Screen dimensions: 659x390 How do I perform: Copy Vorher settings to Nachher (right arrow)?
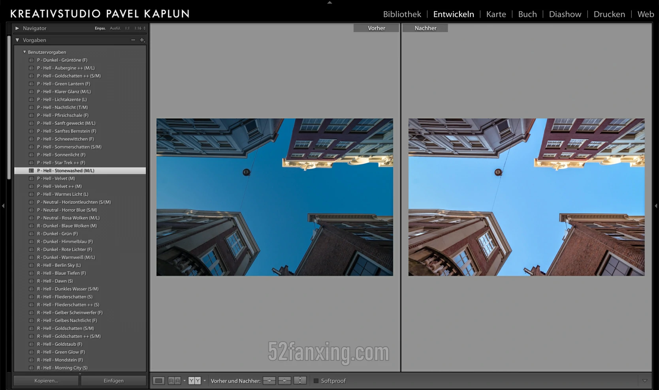269,381
